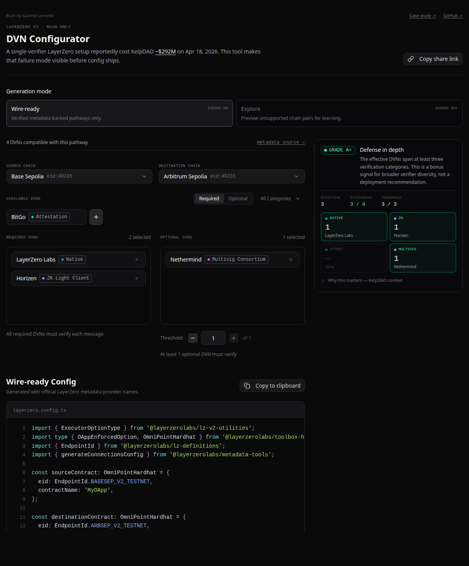Viewport: 469px width, 566px height.
Task: Open the ~$292M link
Action: click(x=165, y=52)
